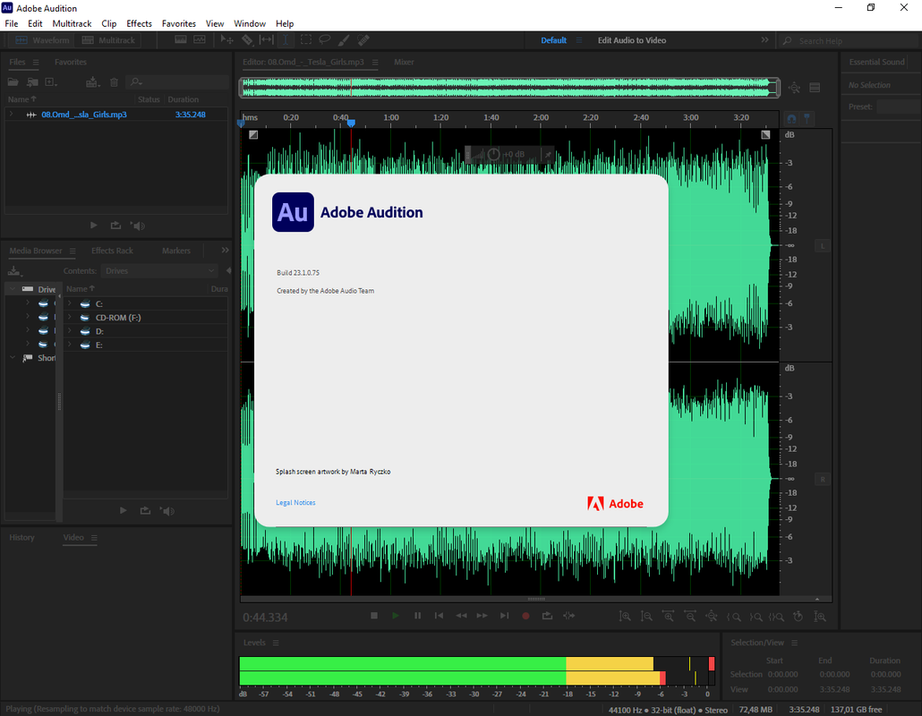Stop playback in transport controls
This screenshot has height=716, width=922.
[374, 616]
